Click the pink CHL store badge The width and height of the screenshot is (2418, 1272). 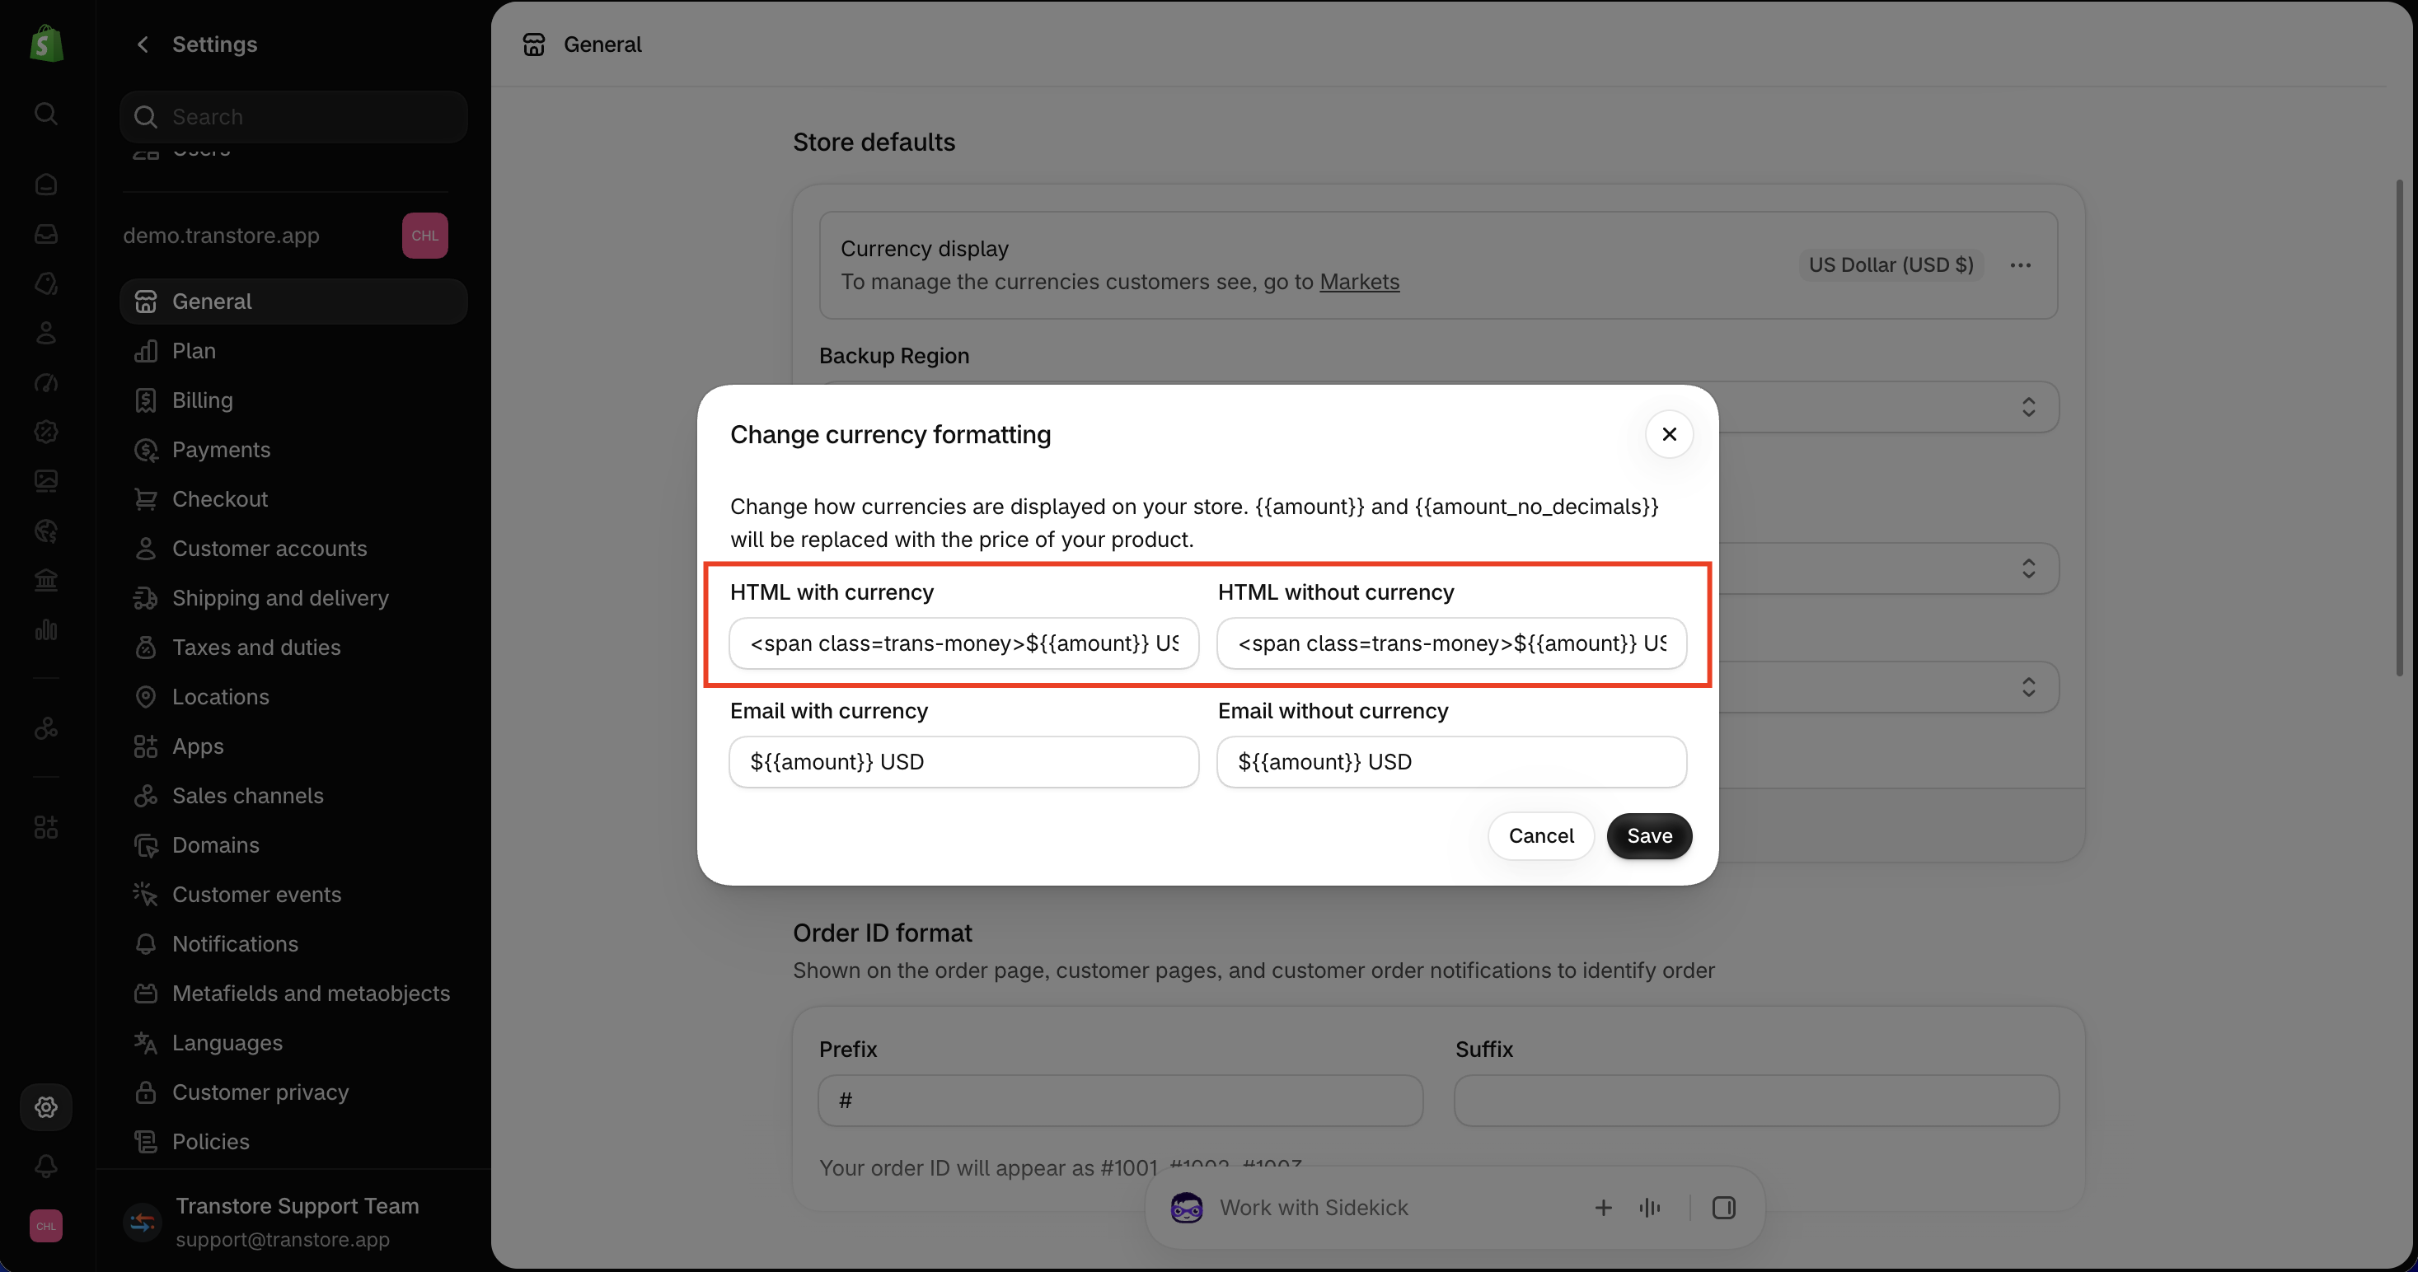(425, 236)
